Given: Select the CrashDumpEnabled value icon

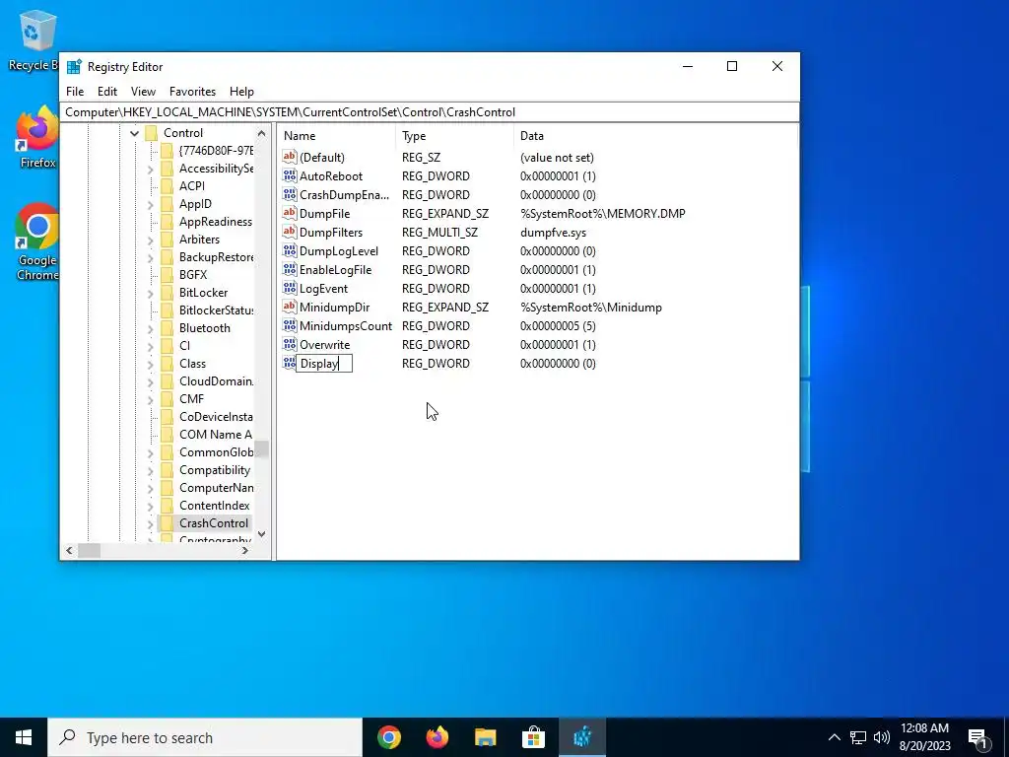Looking at the screenshot, I should point(290,194).
